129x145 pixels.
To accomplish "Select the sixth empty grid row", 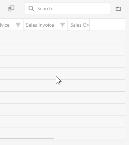I will click(62, 98).
